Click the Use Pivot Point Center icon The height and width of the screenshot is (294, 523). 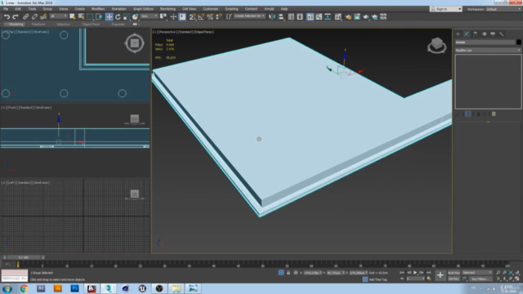[x=163, y=16]
